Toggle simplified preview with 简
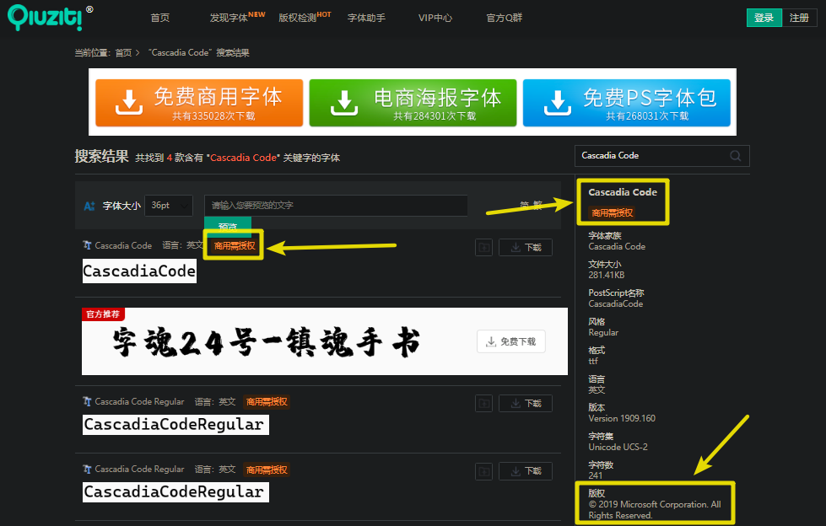The height and width of the screenshot is (526, 826). (x=524, y=203)
